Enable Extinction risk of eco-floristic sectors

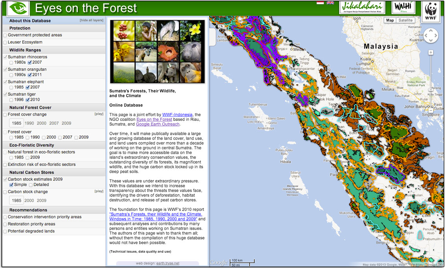coord(5,165)
